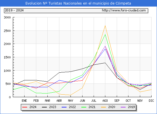This screenshot has width=157, height=114.
Task: Click the 2500 y-axis value
Action: coord(7,31)
